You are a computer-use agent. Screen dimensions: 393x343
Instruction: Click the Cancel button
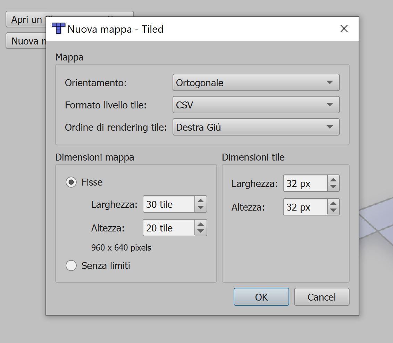(x=321, y=297)
